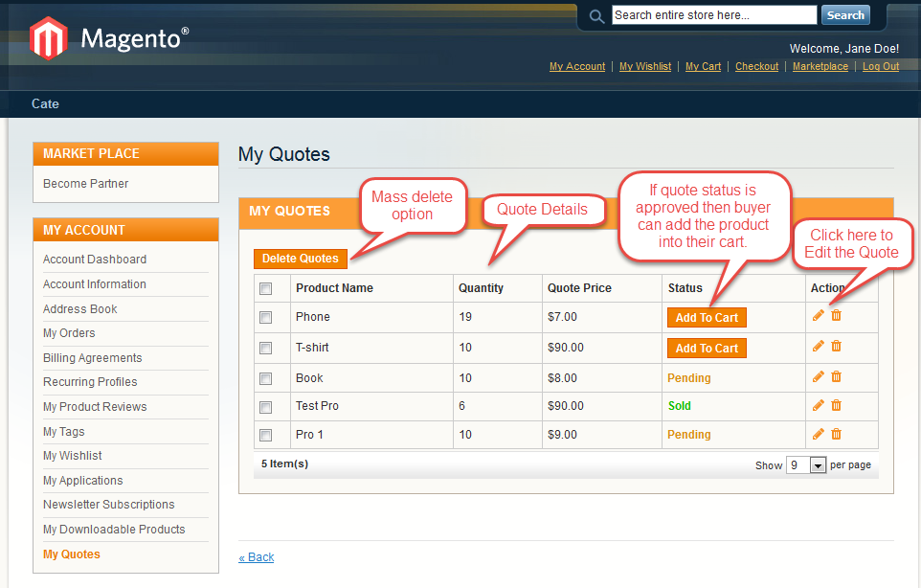Click the edit pencil icon for Phone
Image resolution: width=921 pixels, height=588 pixels.
point(818,316)
